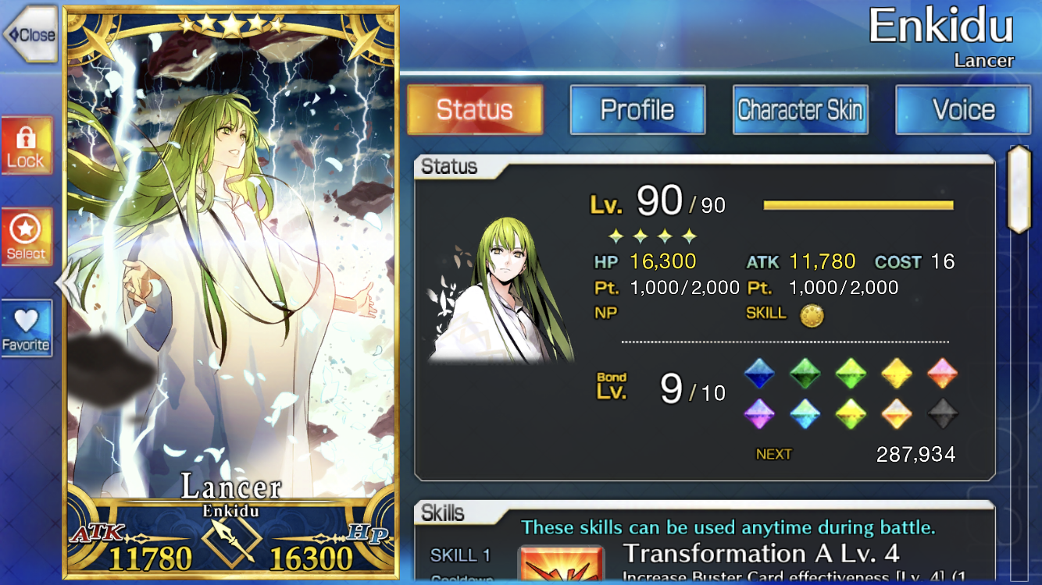The height and width of the screenshot is (585, 1042).
Task: Click the Close back button
Action: tap(31, 34)
